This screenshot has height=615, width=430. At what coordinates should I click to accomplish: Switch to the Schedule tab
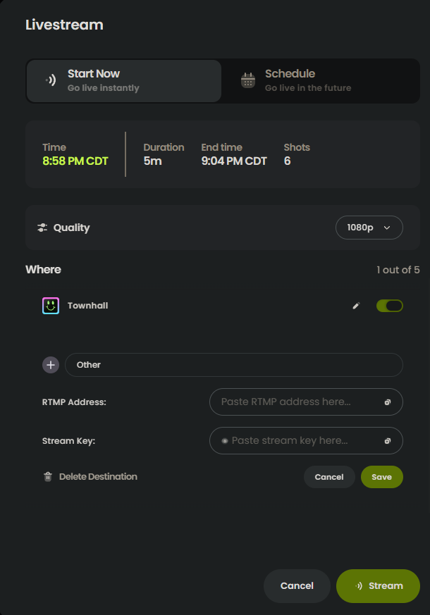tap(321, 81)
